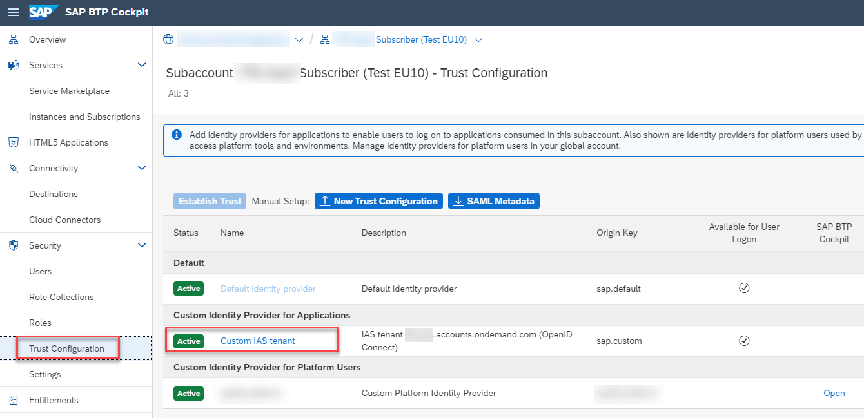Image resolution: width=864 pixels, height=418 pixels.
Task: Click user logon checkmark for sap.custom
Action: click(744, 340)
